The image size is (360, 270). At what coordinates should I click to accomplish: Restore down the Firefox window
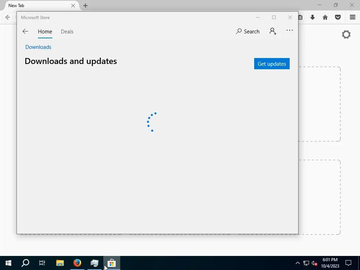(x=336, y=5)
